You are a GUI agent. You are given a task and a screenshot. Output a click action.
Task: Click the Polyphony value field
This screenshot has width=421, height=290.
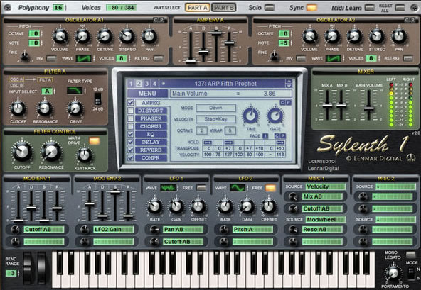click(58, 8)
